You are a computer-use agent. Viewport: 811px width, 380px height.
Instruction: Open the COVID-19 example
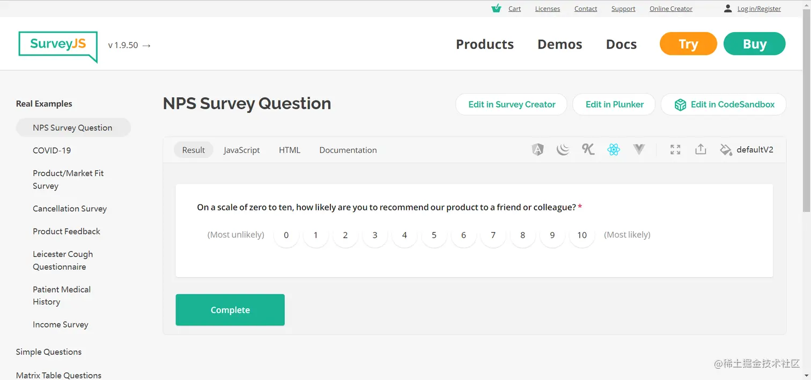(x=52, y=150)
